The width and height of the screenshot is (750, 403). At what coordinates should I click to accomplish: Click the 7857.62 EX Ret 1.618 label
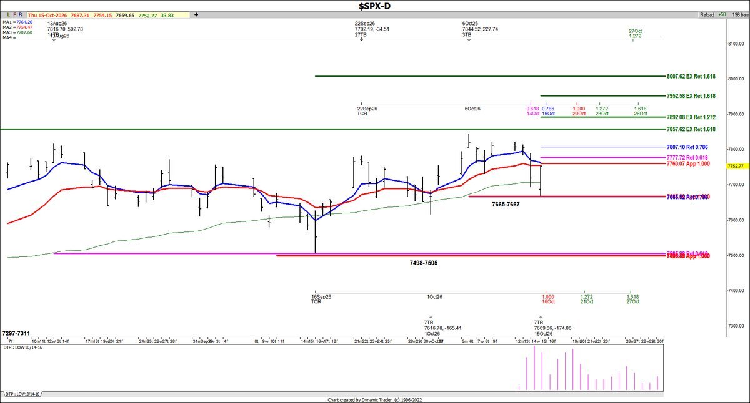[x=691, y=129]
